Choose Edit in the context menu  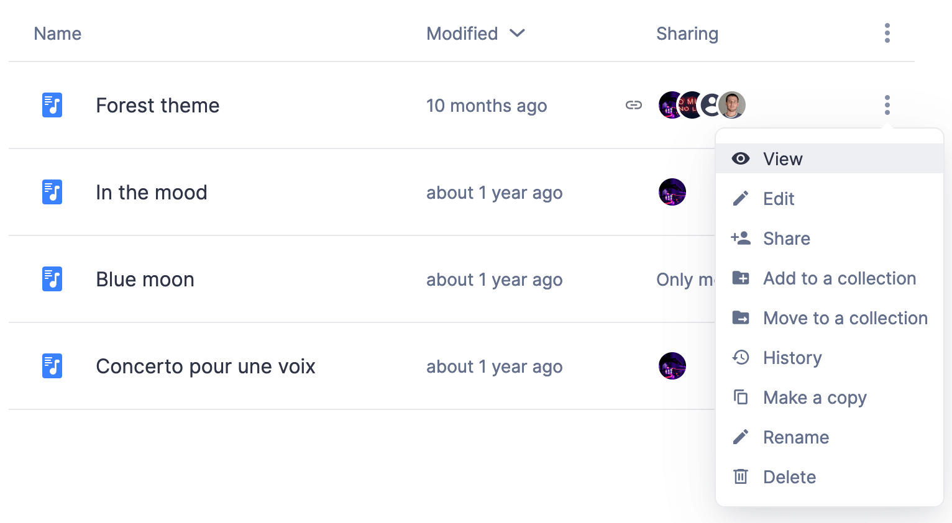pos(779,199)
